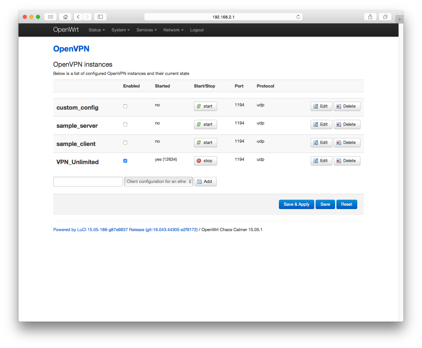Enable the custom_config checkbox
Image resolution: width=422 pixels, height=348 pixels.
point(125,106)
